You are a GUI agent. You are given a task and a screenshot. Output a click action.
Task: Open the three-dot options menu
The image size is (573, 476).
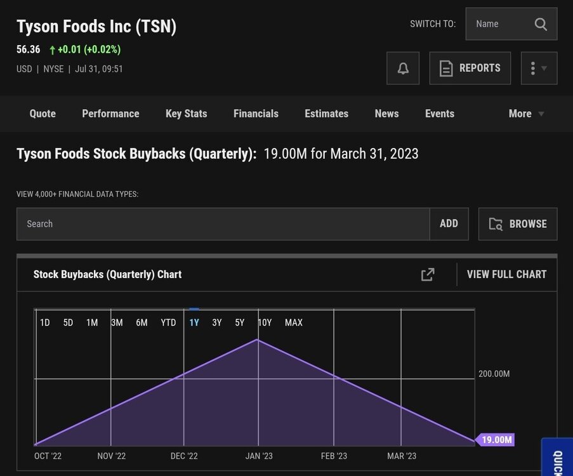click(539, 69)
